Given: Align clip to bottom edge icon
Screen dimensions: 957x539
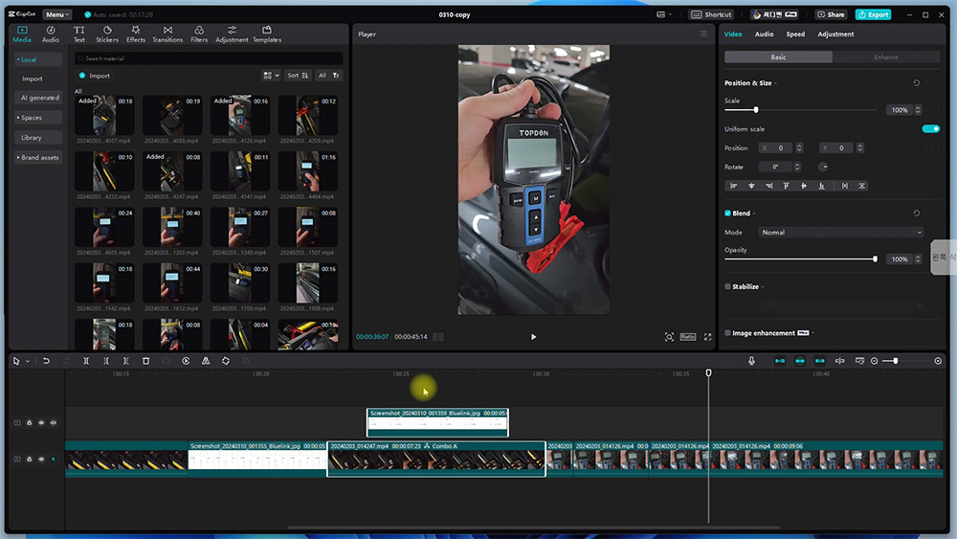Looking at the screenshot, I should click(x=821, y=186).
